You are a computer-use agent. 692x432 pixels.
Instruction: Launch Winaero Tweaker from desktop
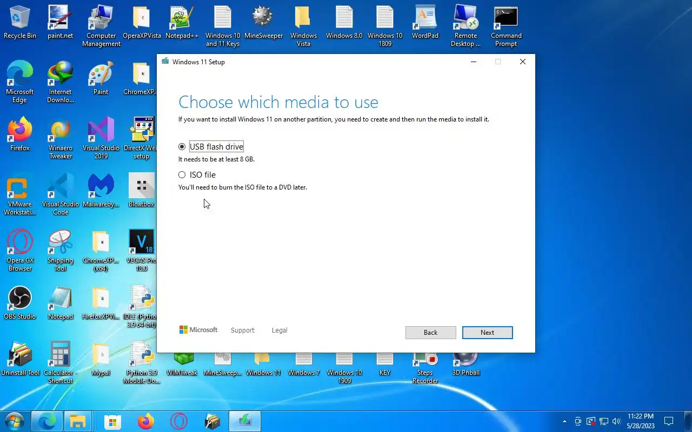point(61,139)
